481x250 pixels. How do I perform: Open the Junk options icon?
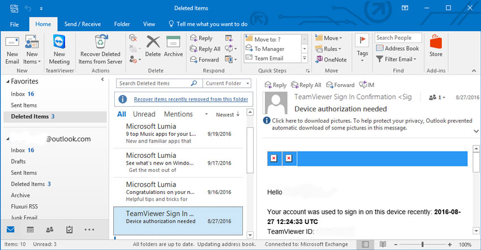pos(135,59)
